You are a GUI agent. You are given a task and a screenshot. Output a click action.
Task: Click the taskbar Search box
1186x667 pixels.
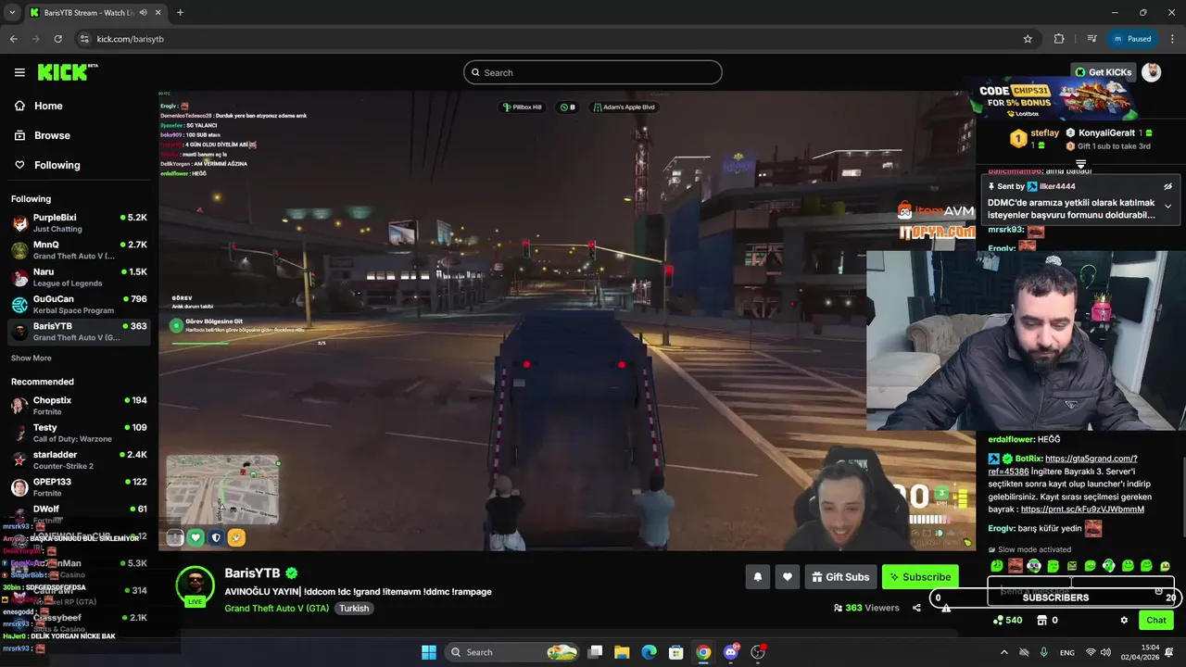click(x=513, y=652)
